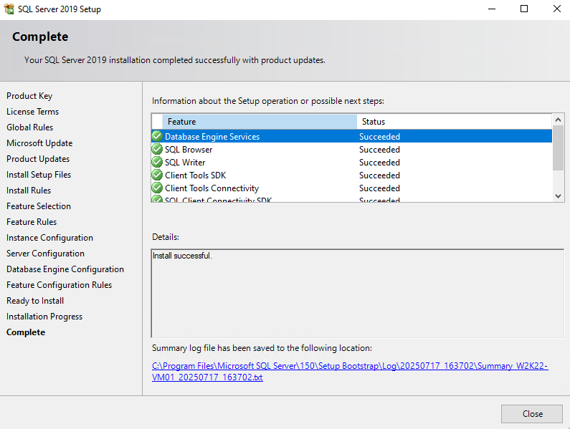The height and width of the screenshot is (429, 570).
Task: Click the Status column header
Action: pos(455,121)
